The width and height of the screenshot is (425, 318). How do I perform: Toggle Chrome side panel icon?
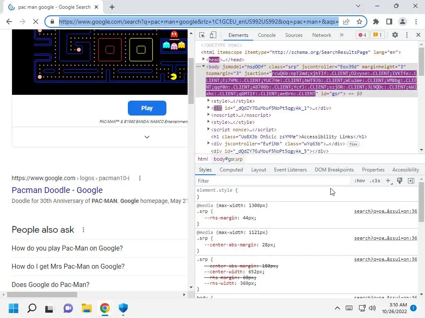[389, 22]
